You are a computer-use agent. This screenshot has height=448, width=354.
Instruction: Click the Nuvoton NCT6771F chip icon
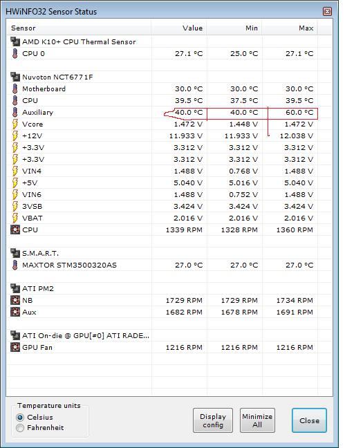[x=15, y=77]
